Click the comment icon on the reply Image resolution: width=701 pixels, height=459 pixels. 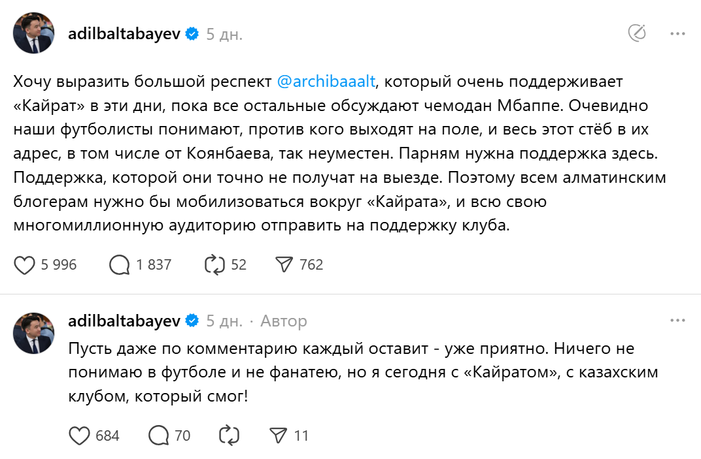159,435
